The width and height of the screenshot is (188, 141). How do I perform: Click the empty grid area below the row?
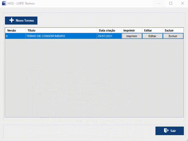tap(94, 78)
